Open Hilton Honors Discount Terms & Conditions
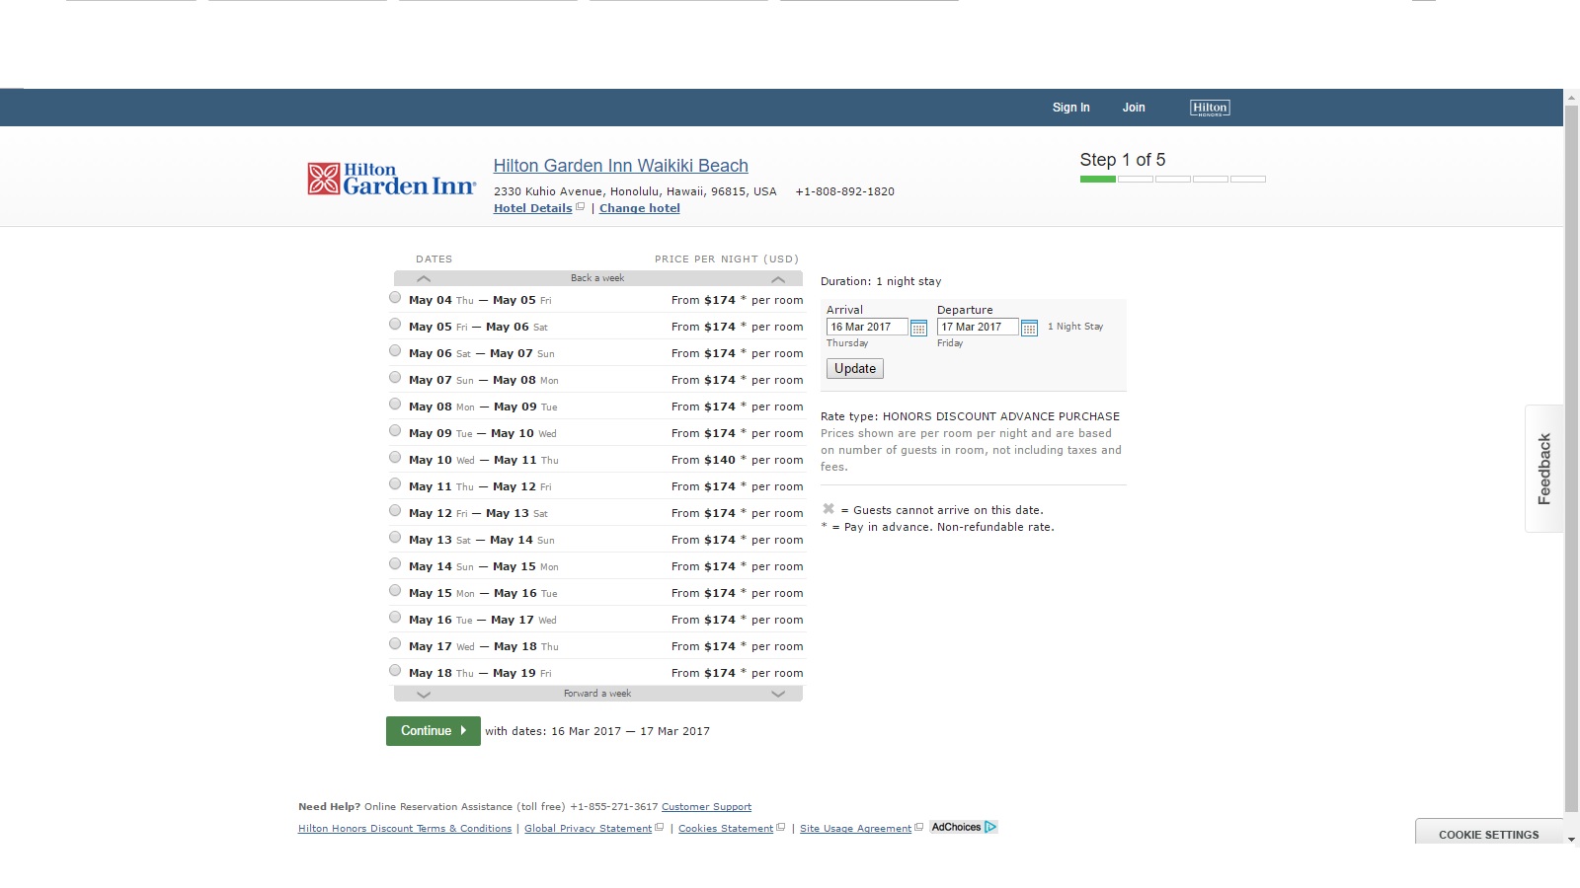The height and width of the screenshot is (888, 1580). [x=405, y=829]
